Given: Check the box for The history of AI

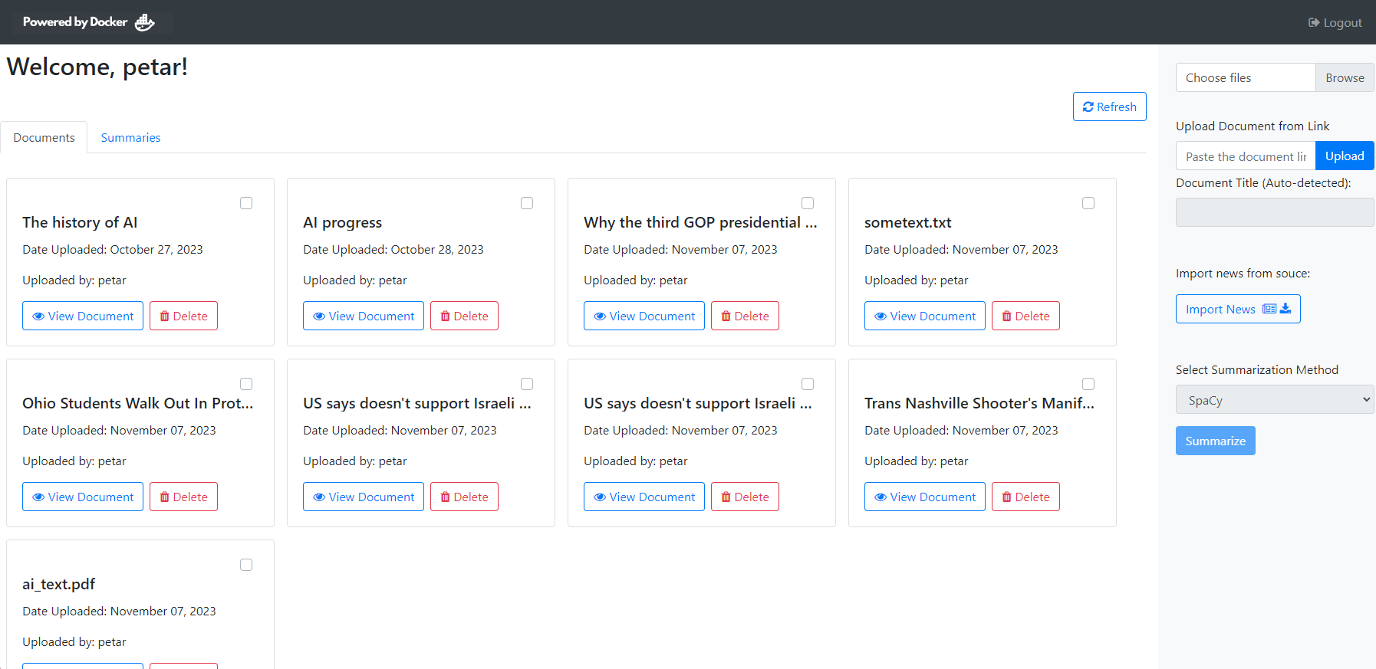Looking at the screenshot, I should click(246, 203).
